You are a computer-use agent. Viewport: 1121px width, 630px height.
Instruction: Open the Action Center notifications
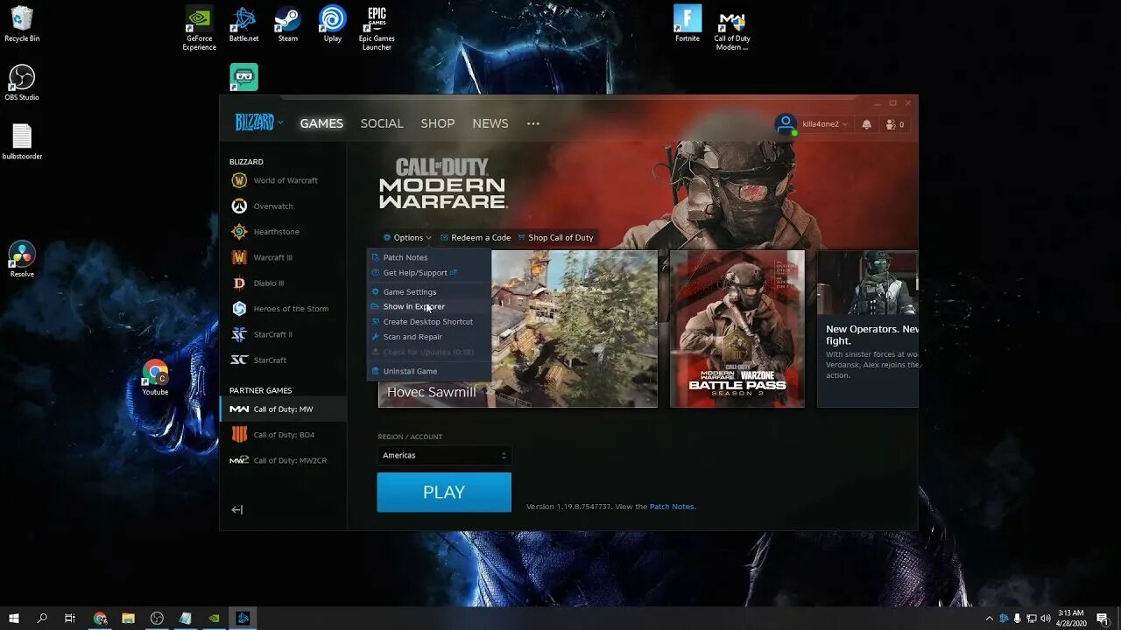pyautogui.click(x=1103, y=618)
